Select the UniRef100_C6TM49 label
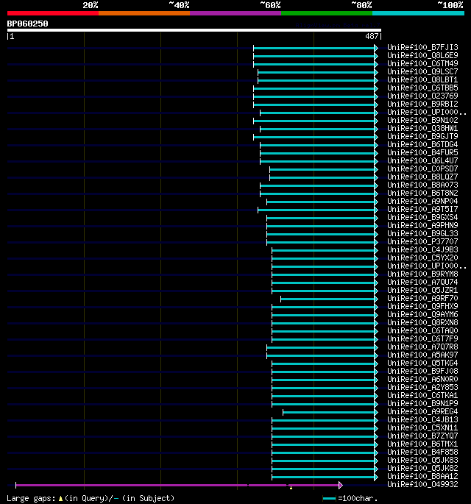Viewport: 471px width, 504px height. point(422,63)
